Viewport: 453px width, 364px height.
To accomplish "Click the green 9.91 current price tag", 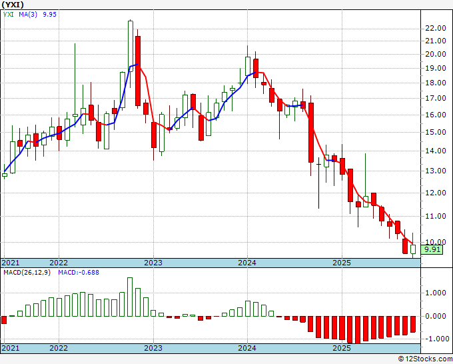I will pyautogui.click(x=432, y=249).
